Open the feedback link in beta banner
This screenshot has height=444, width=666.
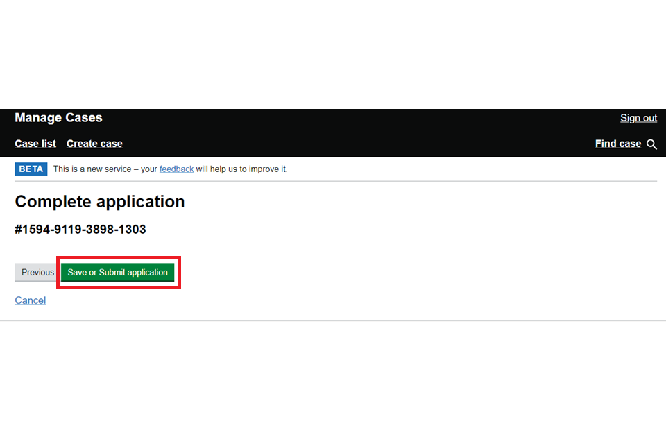point(176,169)
